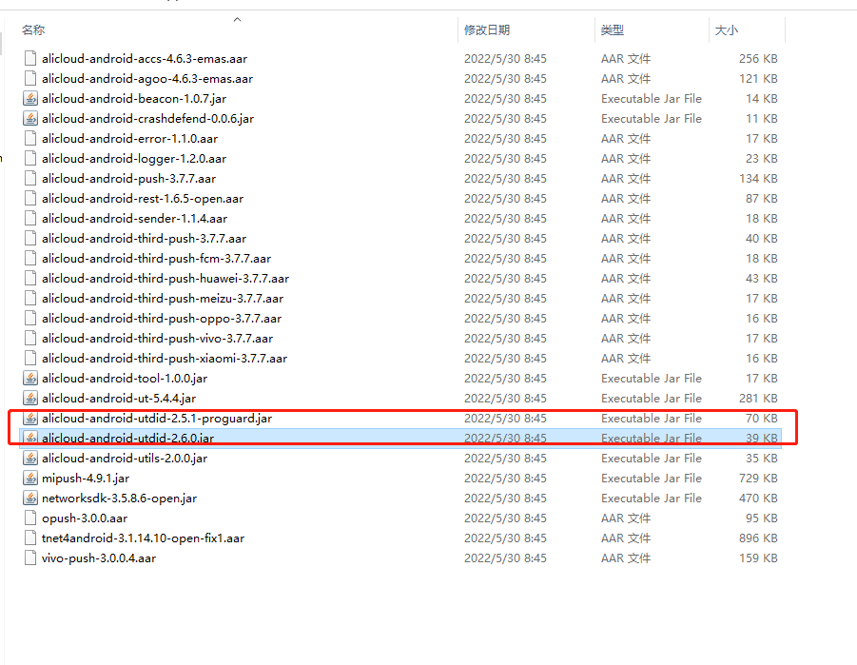Select file name alicloud-android-logger-1.2.0.aar

click(134, 159)
